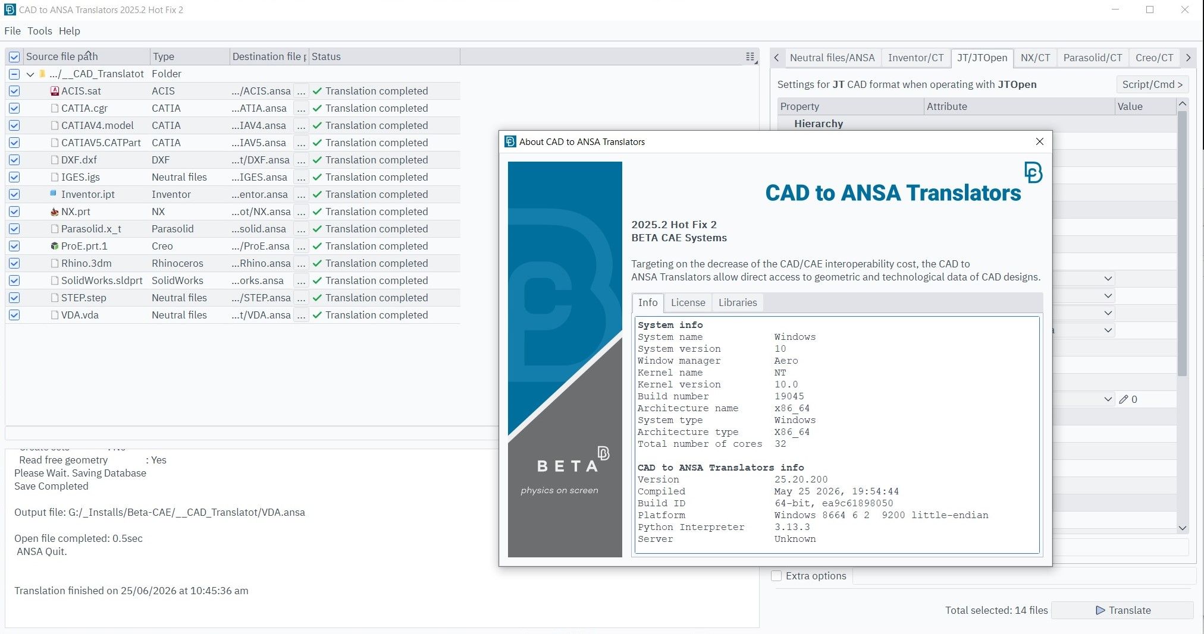Open the Script/Cmd panel button

coord(1152,84)
